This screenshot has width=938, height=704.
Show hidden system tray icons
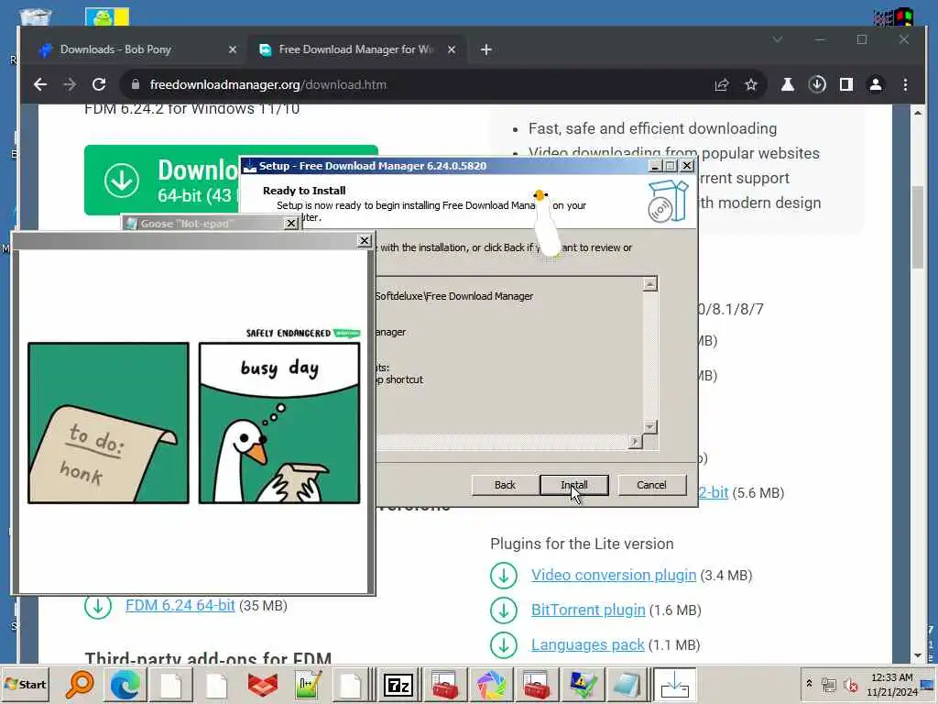[x=810, y=684]
